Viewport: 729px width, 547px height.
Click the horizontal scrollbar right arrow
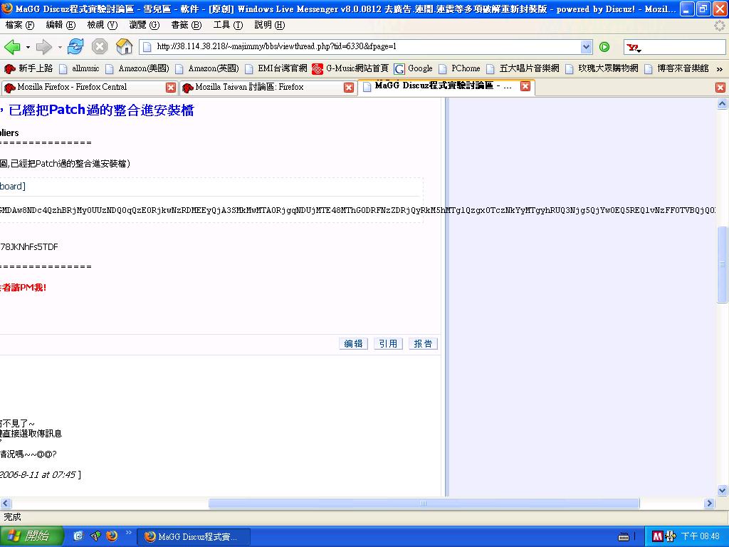coord(709,504)
